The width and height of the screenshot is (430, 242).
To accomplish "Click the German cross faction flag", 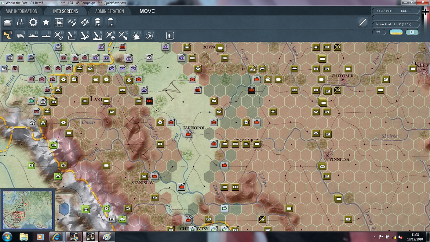I will [x=425, y=12].
